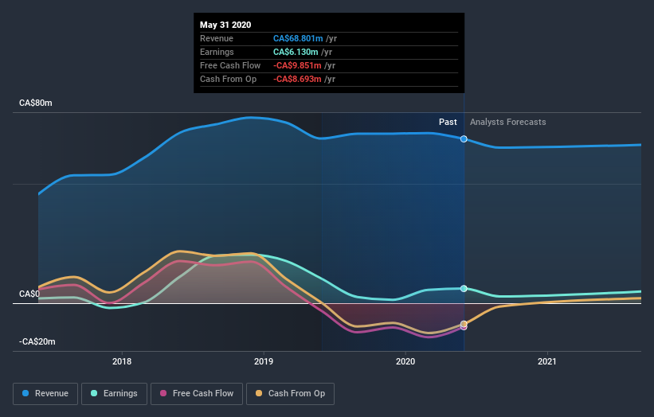The height and width of the screenshot is (417, 654).
Task: Click the 2021 x-axis label
Action: pos(546,361)
